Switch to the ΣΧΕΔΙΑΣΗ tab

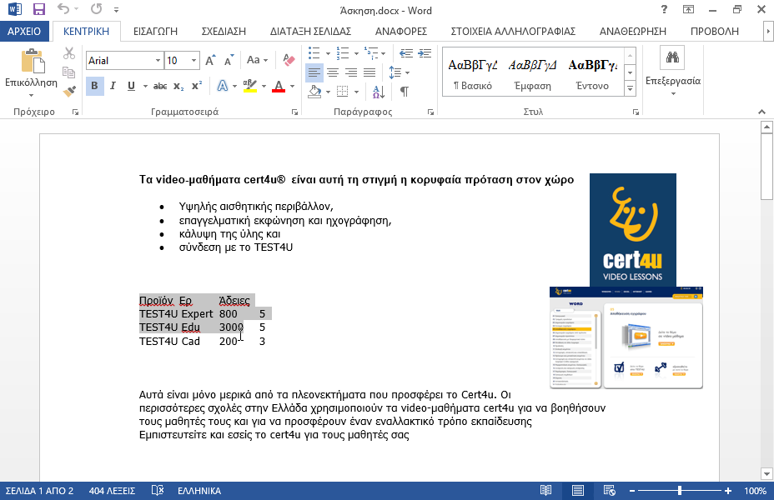pyautogui.click(x=224, y=31)
